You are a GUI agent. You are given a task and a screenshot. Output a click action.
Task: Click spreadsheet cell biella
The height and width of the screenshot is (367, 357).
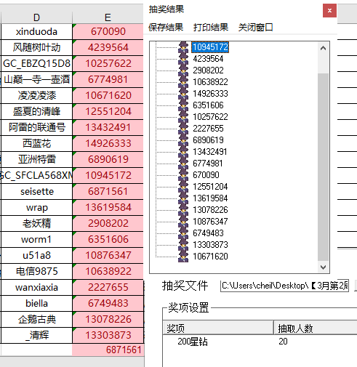click(36, 303)
